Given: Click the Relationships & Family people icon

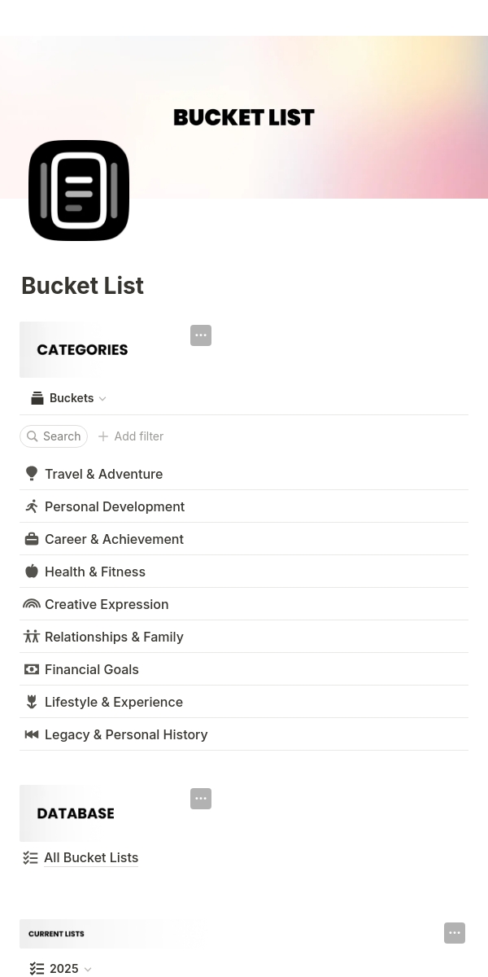Looking at the screenshot, I should 32,637.
